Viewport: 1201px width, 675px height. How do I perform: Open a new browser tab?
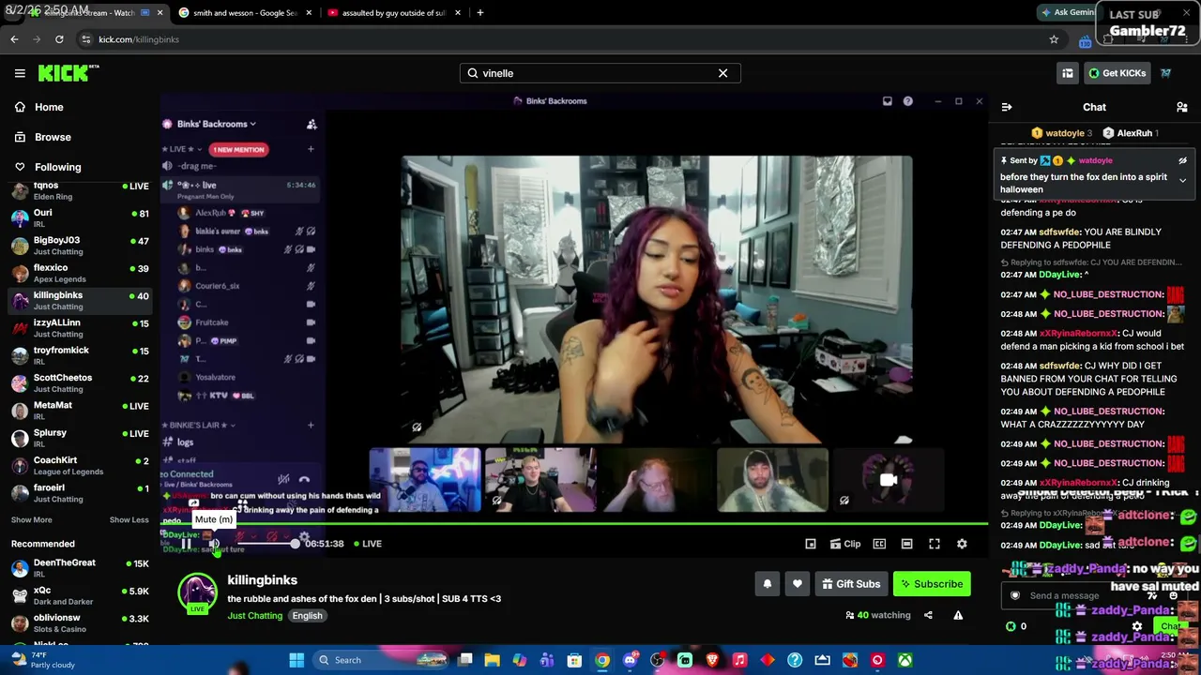480,13
